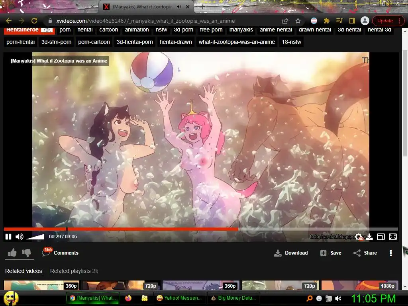This screenshot has height=306, width=408.
Task: Mute the video player volume icon
Action: pyautogui.click(x=19, y=237)
